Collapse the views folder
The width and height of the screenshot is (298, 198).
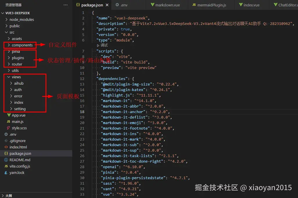16,77
